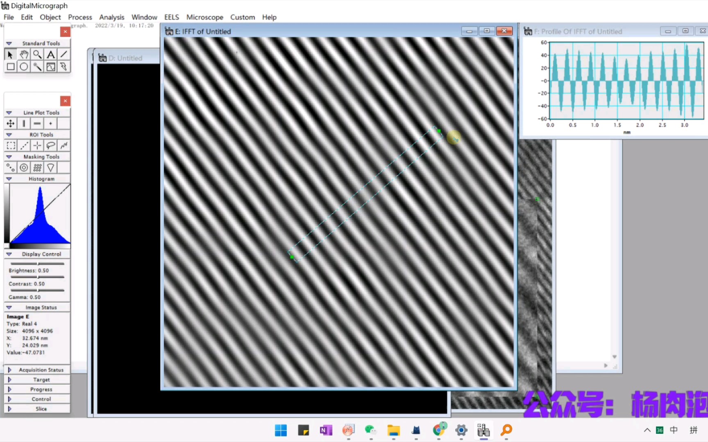Adjust the Brightness slider
Screen dimensions: 708x442
38,264
